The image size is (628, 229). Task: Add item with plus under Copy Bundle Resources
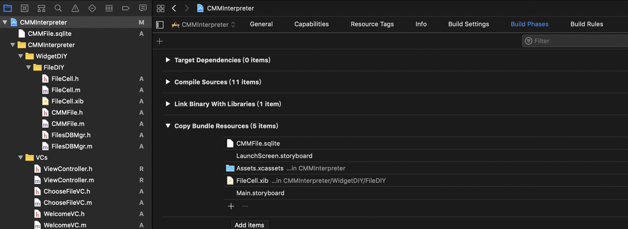231,207
